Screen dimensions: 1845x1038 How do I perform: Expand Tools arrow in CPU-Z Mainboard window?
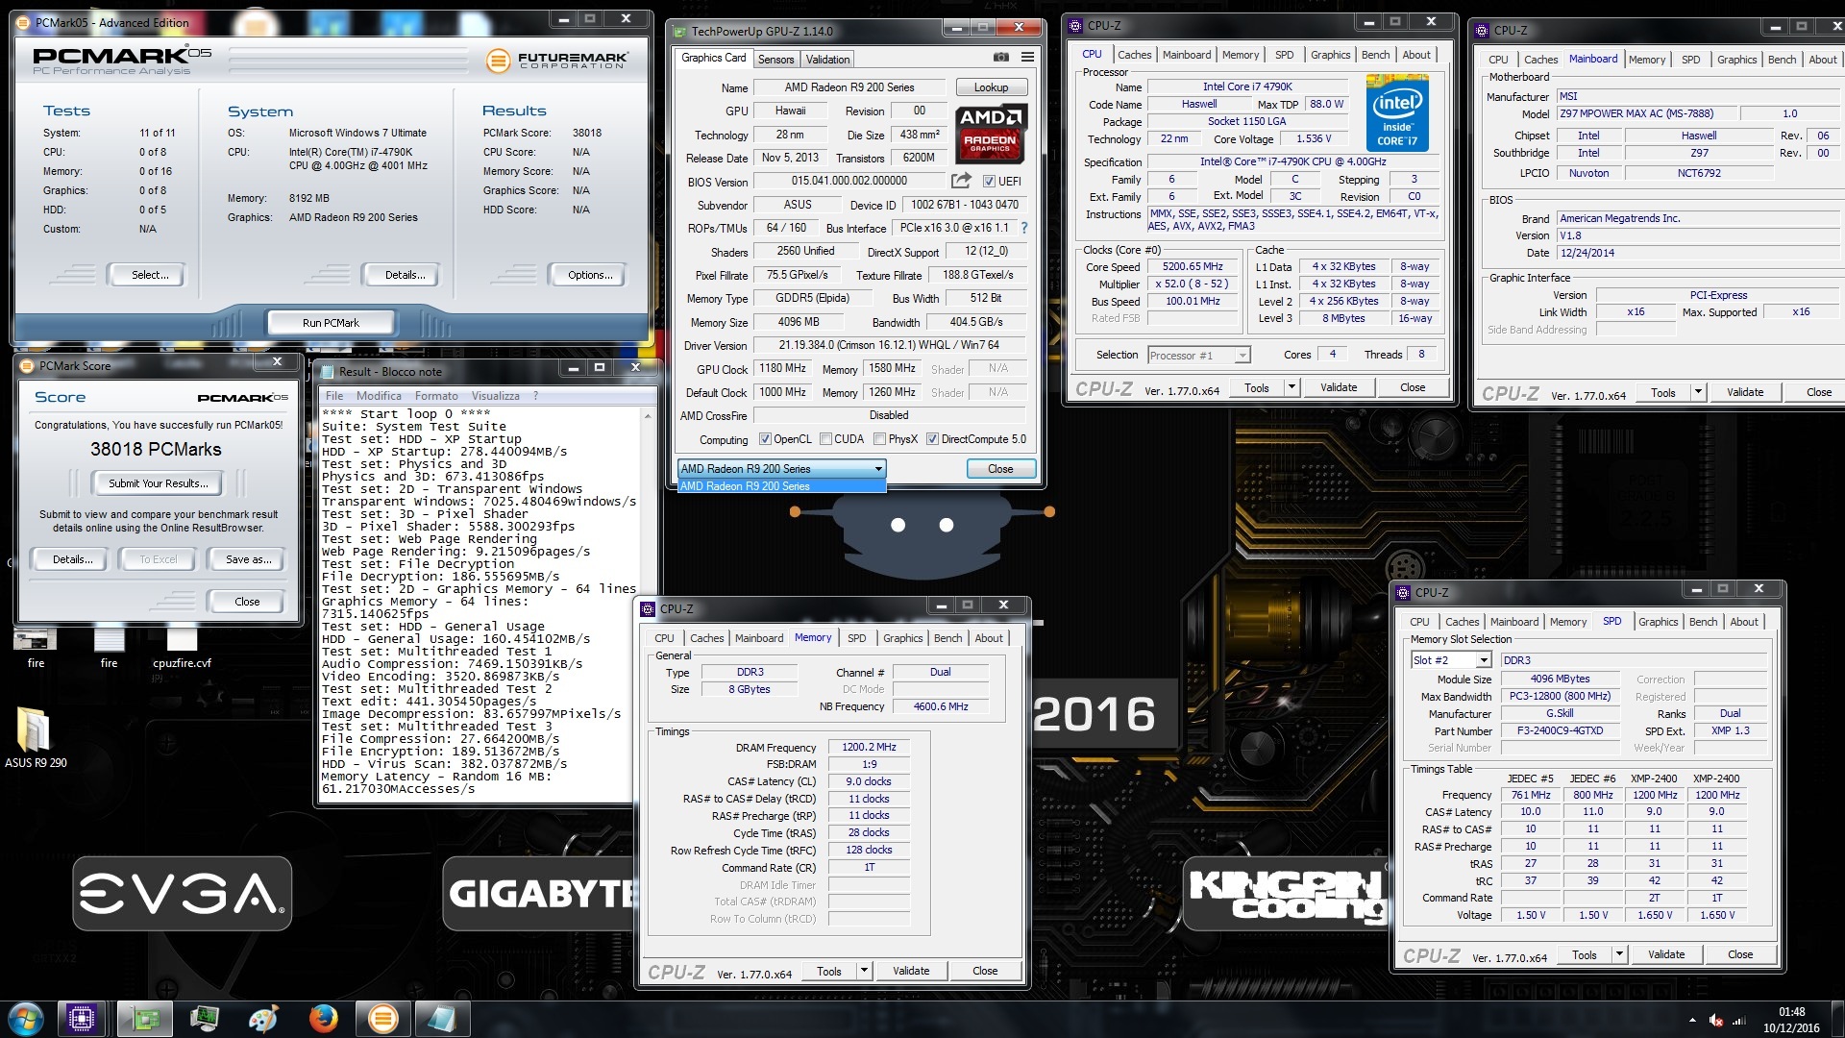[x=1698, y=392]
